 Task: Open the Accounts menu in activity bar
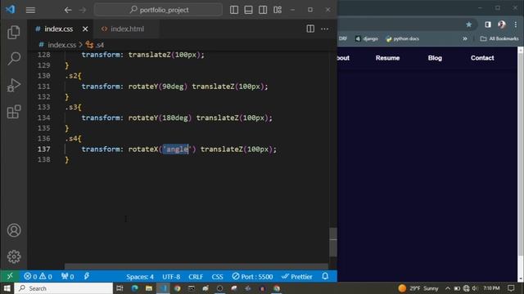point(14,230)
